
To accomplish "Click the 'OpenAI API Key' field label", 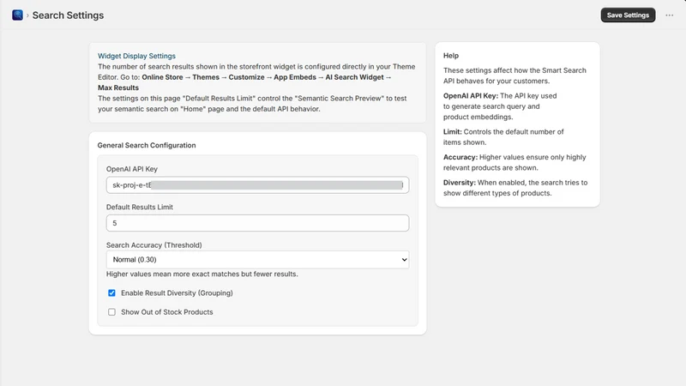I will coord(132,169).
